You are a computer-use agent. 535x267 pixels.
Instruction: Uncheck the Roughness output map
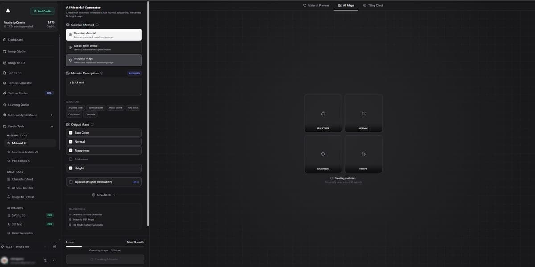pos(70,151)
